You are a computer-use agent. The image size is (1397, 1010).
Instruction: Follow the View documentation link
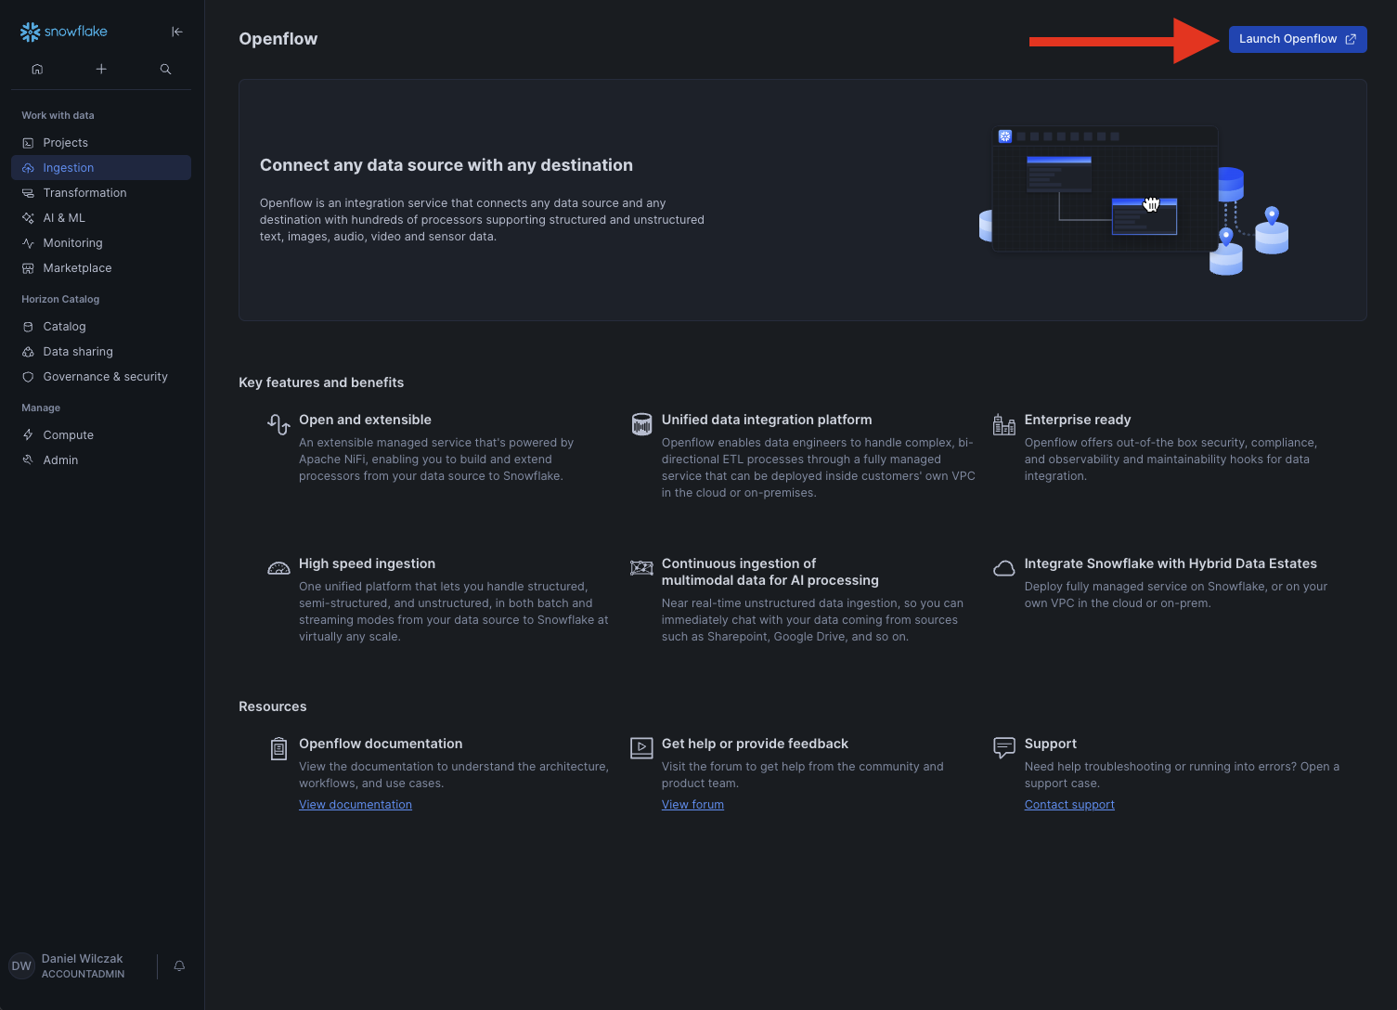coord(355,805)
